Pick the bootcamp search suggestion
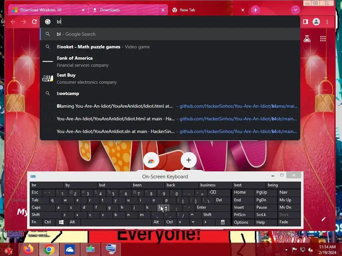342x256 pixels. [x=170, y=93]
